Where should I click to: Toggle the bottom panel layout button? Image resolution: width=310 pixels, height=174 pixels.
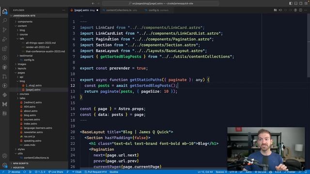tap(296, 3)
